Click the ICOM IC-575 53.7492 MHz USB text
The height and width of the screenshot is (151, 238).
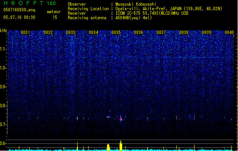click(x=152, y=13)
